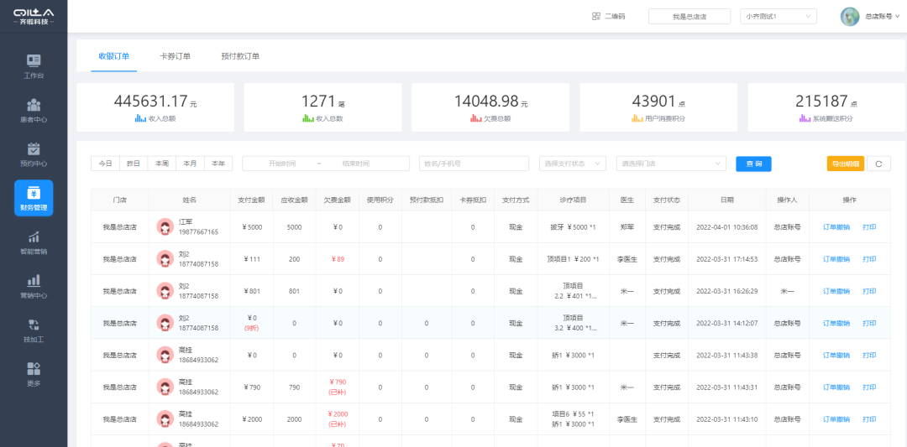
Task: Click 打印 for the 2022-03-31 11:43:10 order
Action: (869, 418)
